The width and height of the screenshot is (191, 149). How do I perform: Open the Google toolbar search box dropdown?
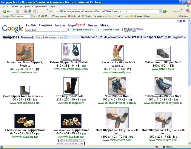[31, 16]
